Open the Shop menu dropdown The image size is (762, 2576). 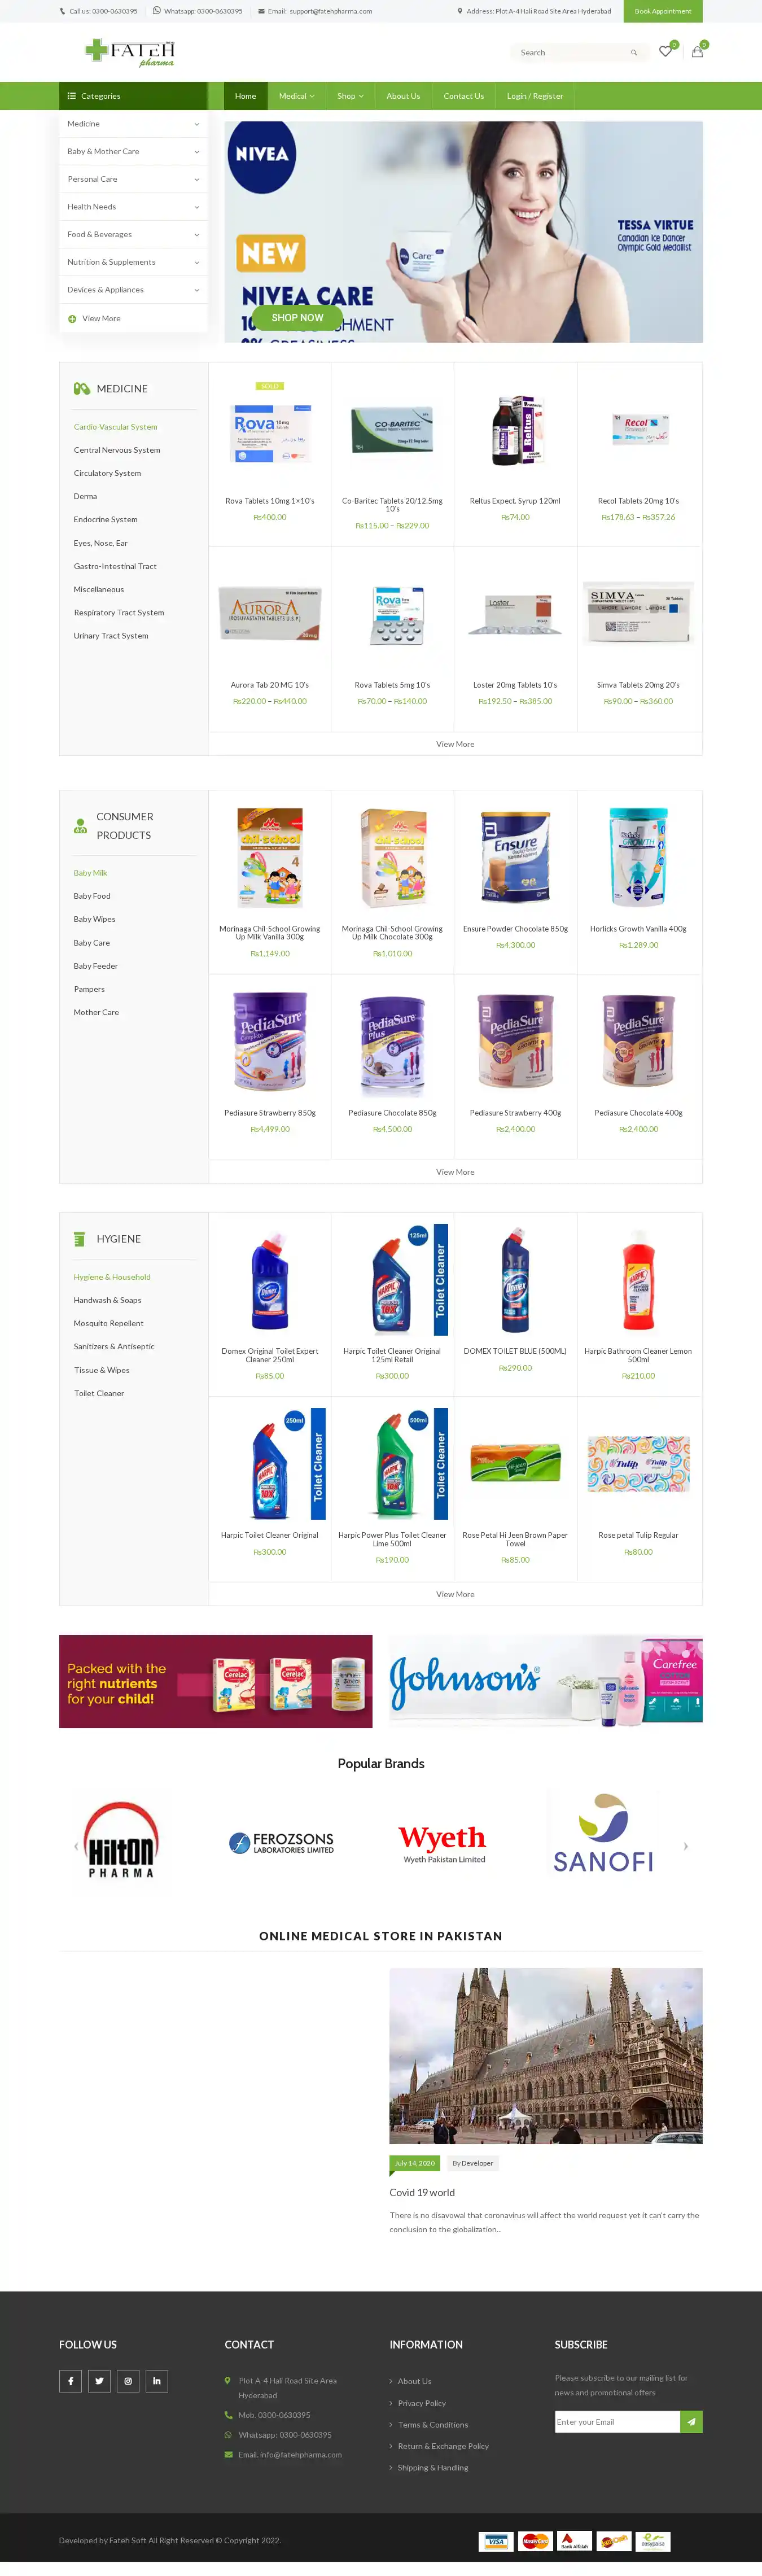coord(350,96)
